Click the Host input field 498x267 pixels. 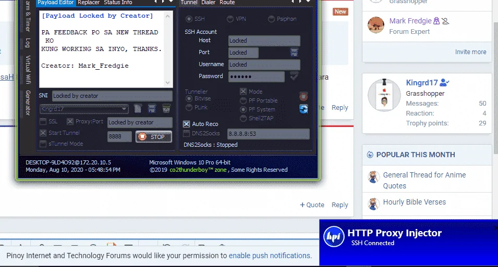coord(264,41)
